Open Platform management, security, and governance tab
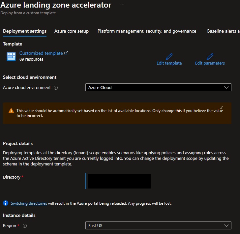Image resolution: width=240 pixels, height=234 pixels. tap(147, 31)
